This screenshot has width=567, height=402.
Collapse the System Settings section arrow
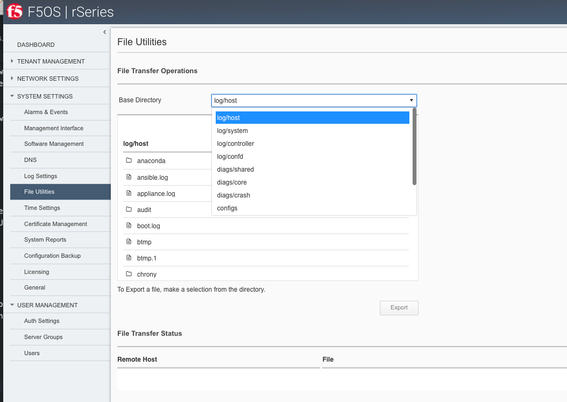12,96
